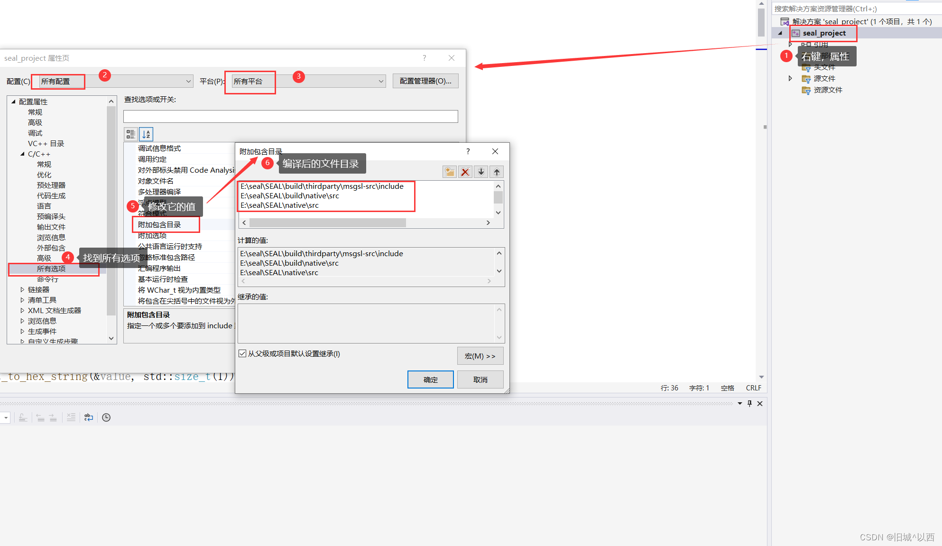942x546 pixels.
Task: Select the 多处理器编译 property row
Action: click(179, 192)
